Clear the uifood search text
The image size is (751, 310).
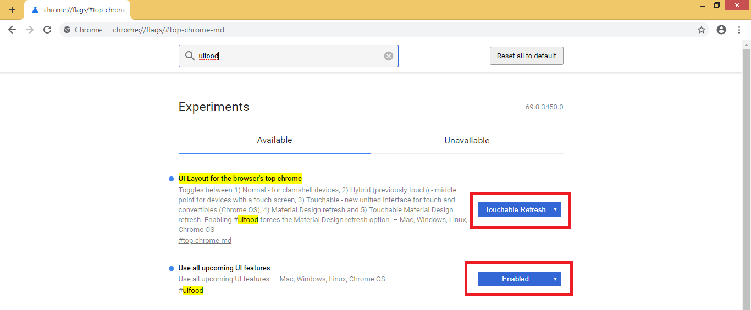point(389,56)
